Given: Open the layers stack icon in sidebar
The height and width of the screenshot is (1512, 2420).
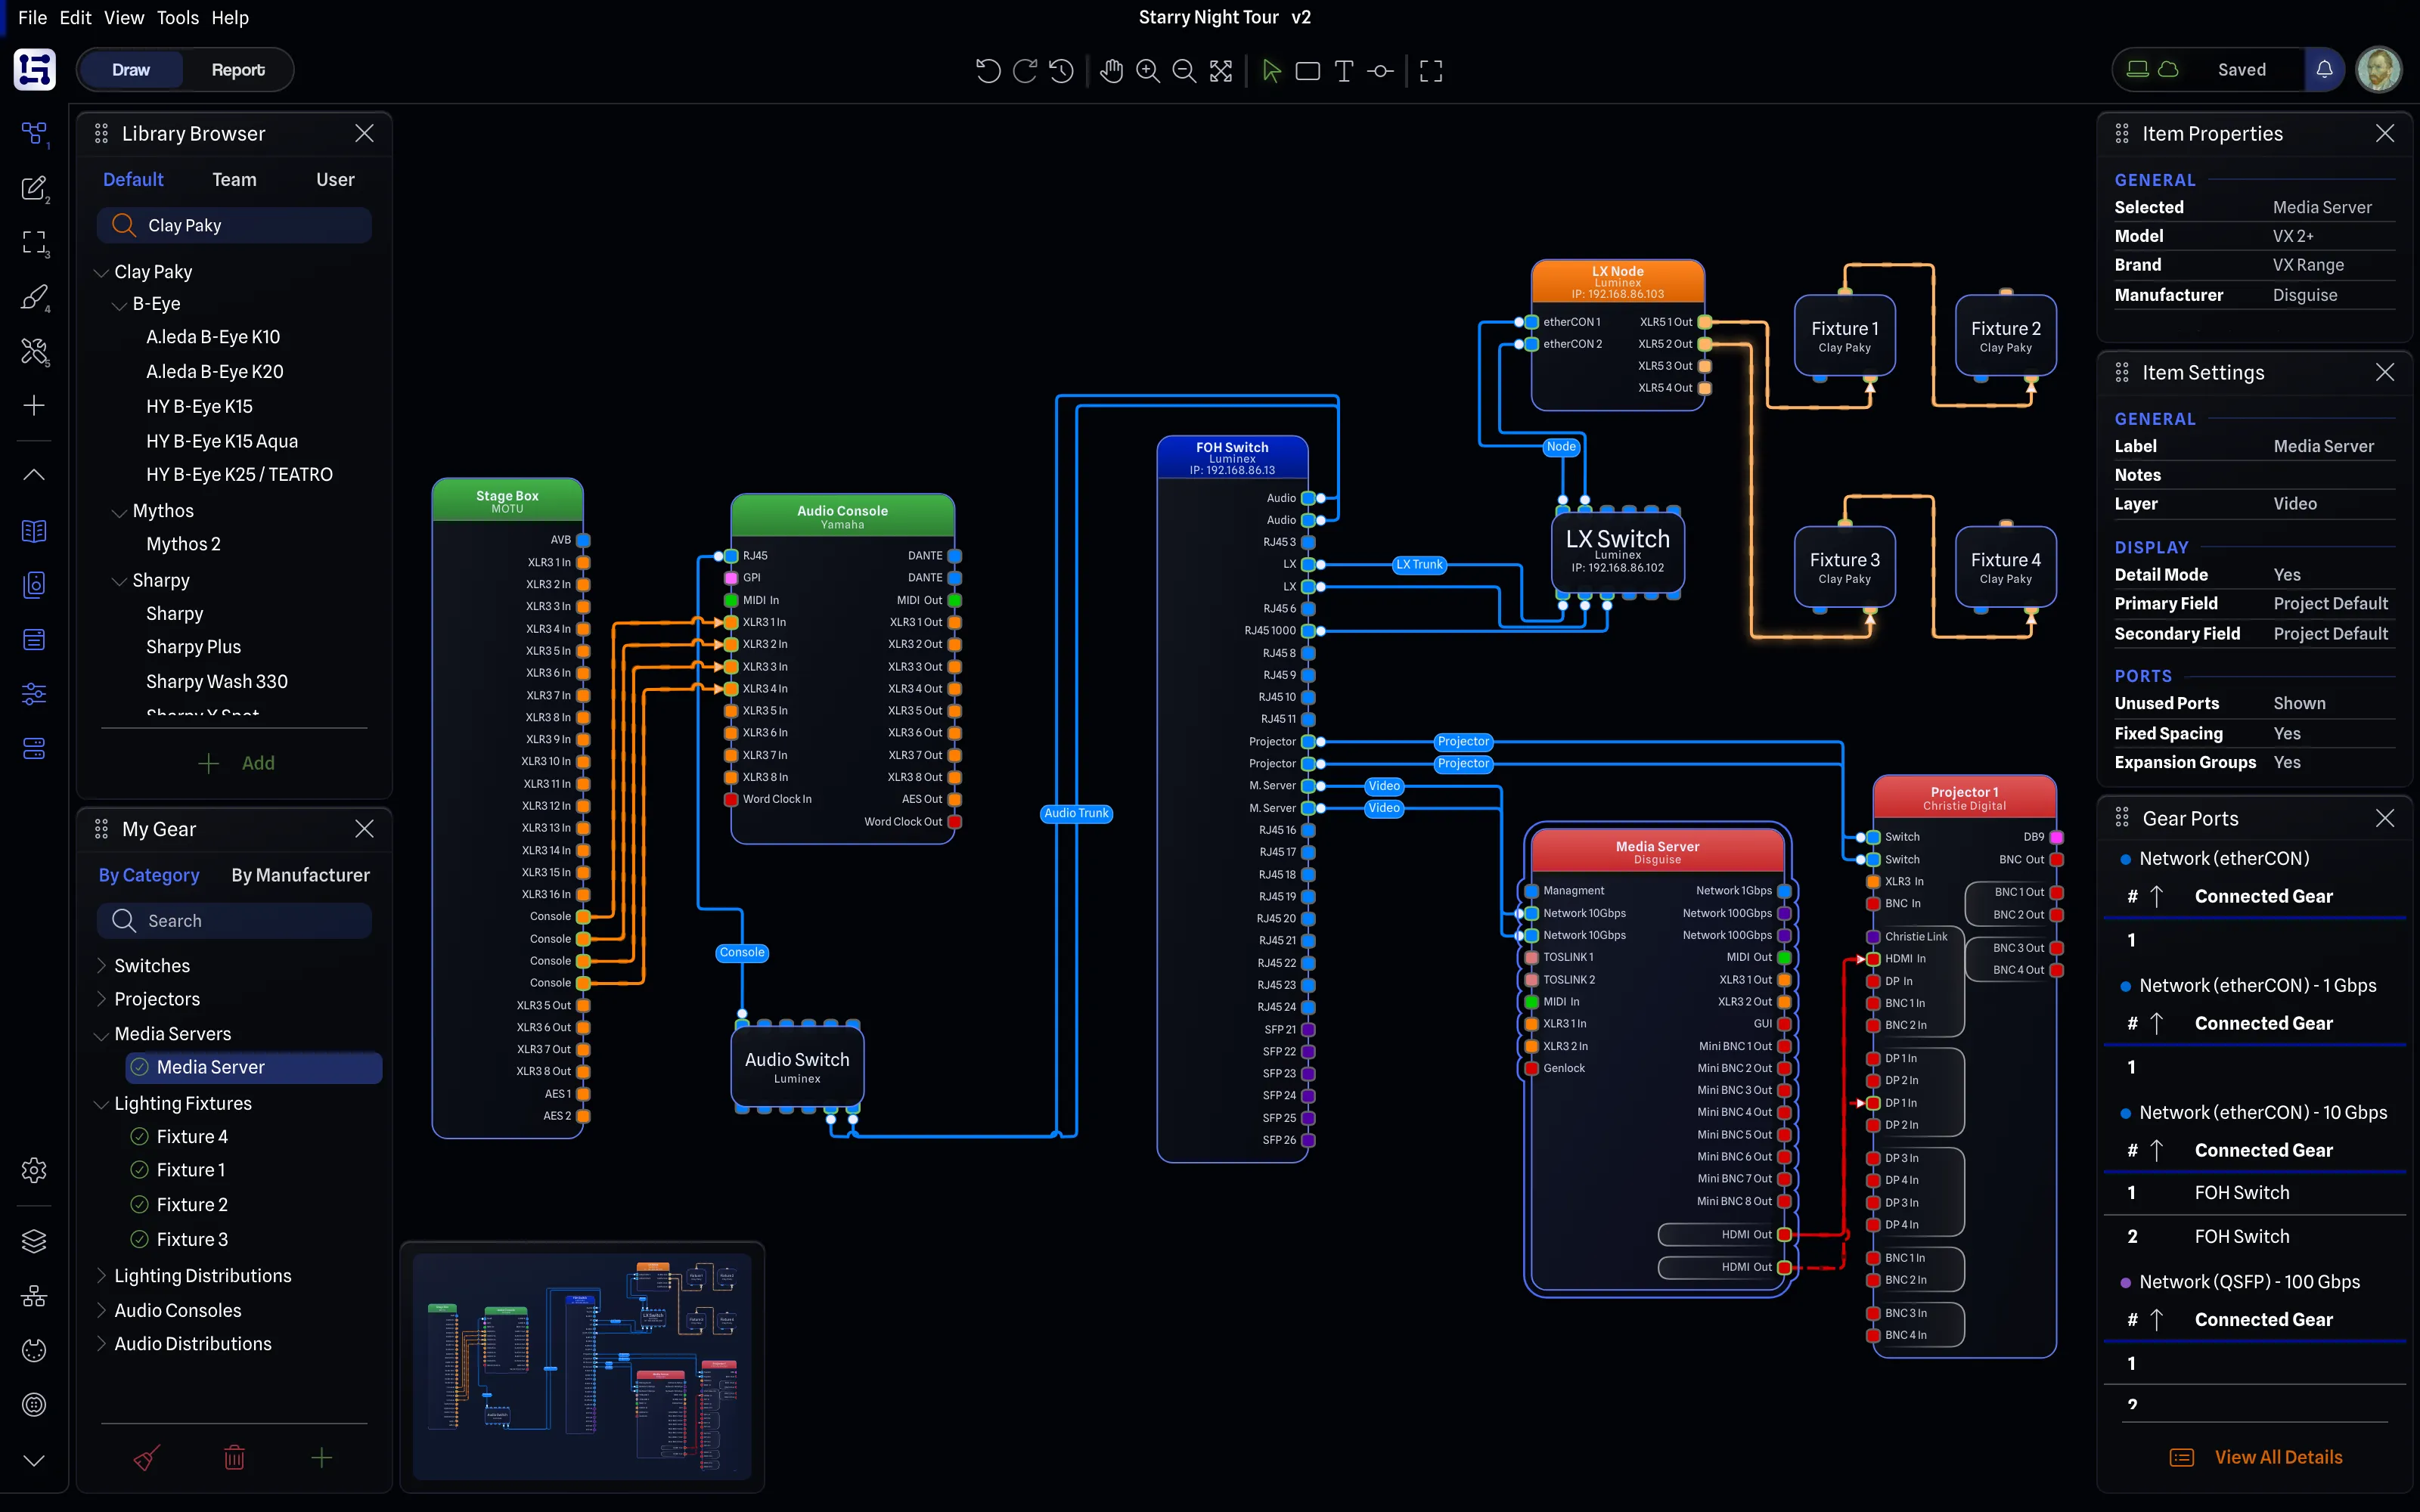Looking at the screenshot, I should (34, 1241).
